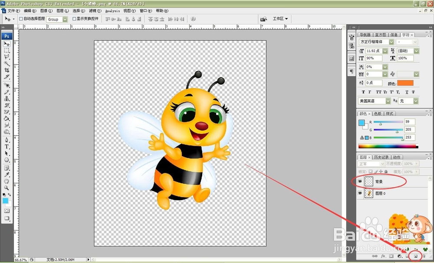434x263 pixels.
Task: Select the Polygon shape tool
Action: [x=7, y=160]
